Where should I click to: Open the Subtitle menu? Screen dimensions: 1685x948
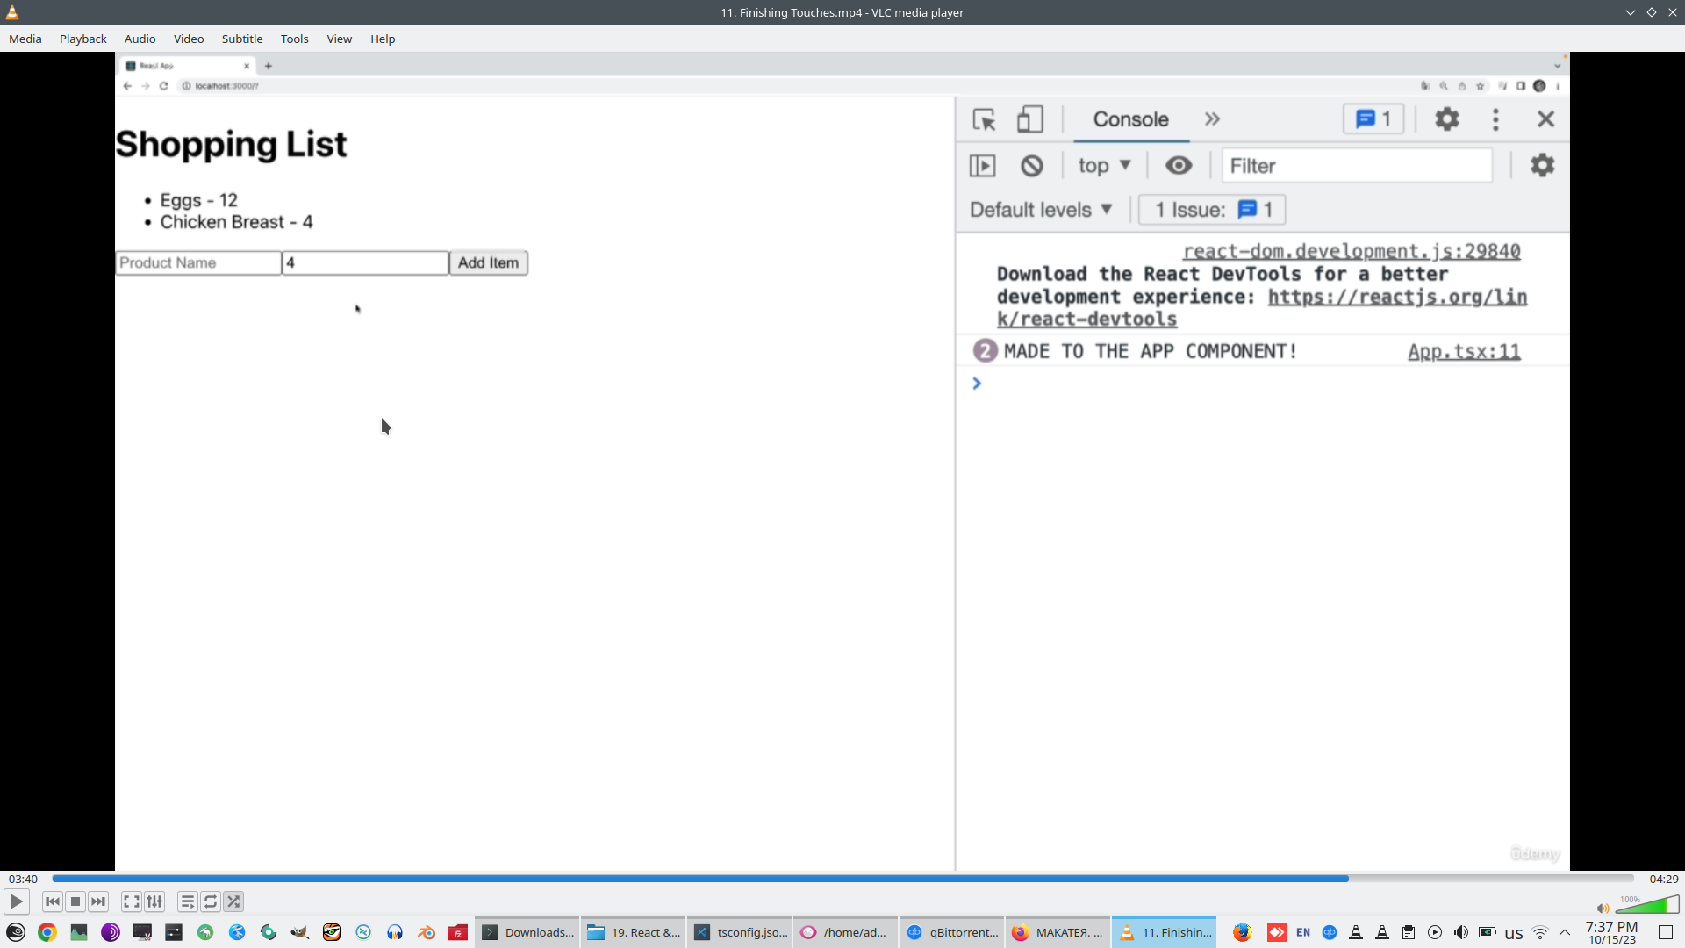[x=241, y=39]
